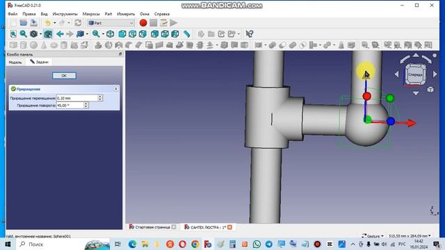Switch to the Задачи tab
The width and height of the screenshot is (445, 250).
click(x=39, y=62)
